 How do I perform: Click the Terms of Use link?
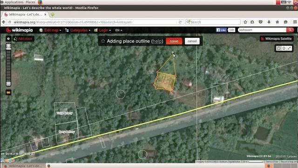272,161
